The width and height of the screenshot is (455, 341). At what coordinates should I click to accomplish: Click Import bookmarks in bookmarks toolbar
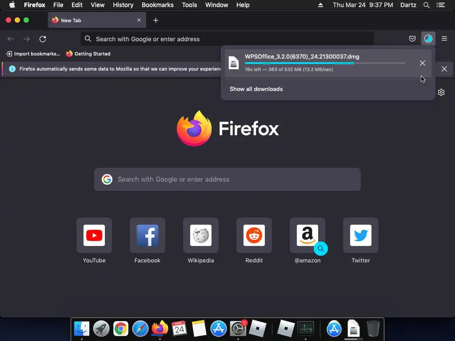click(33, 54)
